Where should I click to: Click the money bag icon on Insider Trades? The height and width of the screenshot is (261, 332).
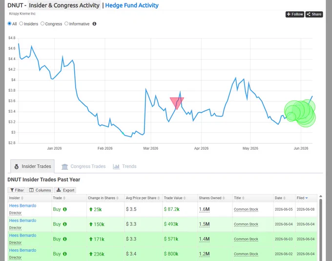tap(17, 167)
